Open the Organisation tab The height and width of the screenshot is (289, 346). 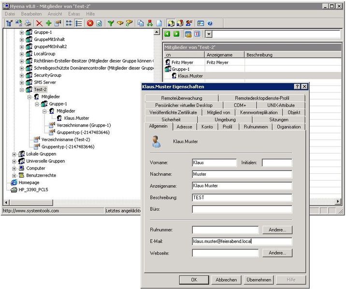(x=288, y=127)
